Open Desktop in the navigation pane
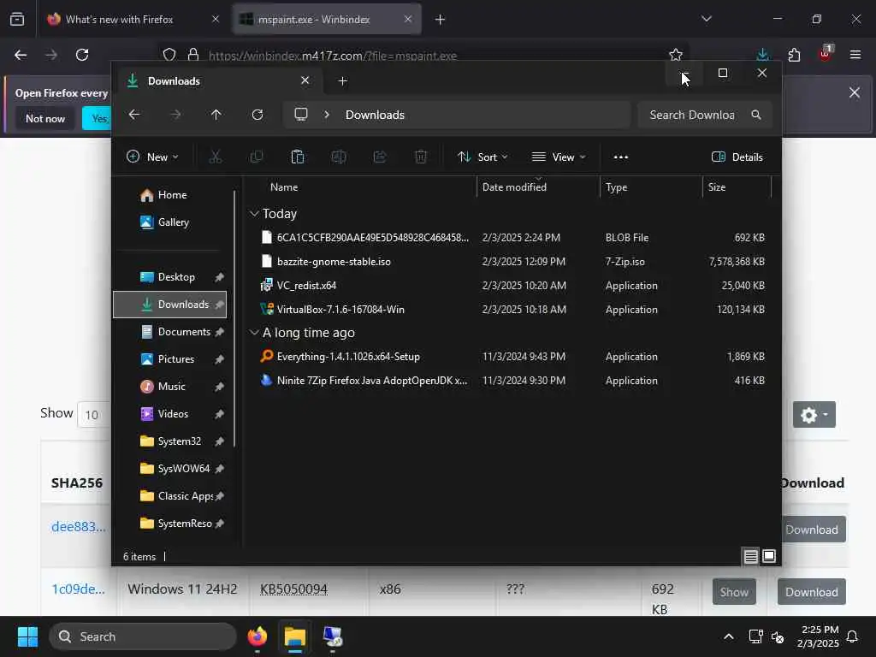The width and height of the screenshot is (876, 657). (170, 277)
